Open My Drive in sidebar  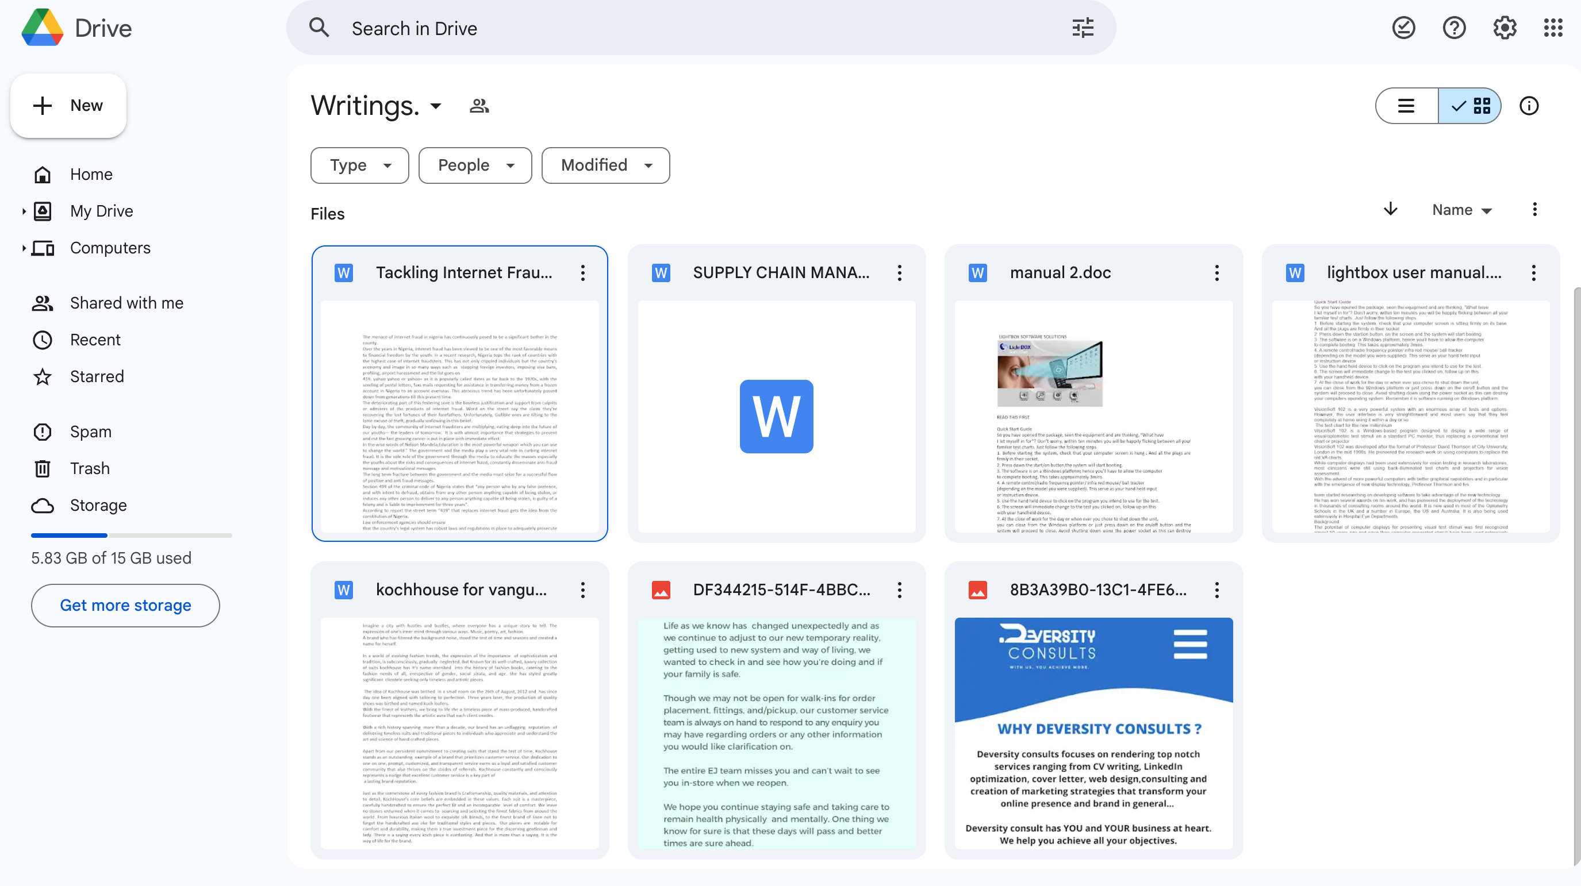[102, 211]
